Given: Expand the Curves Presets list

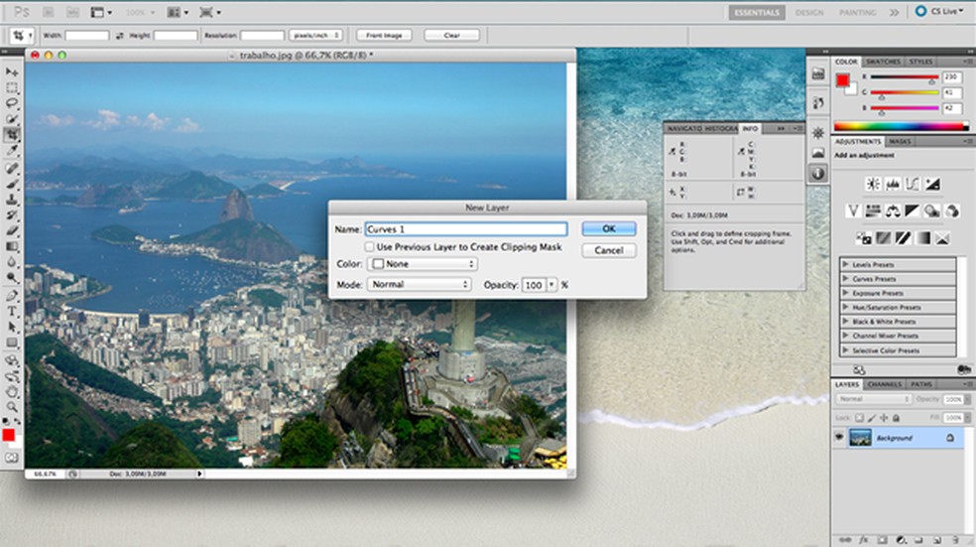Looking at the screenshot, I should click(845, 279).
